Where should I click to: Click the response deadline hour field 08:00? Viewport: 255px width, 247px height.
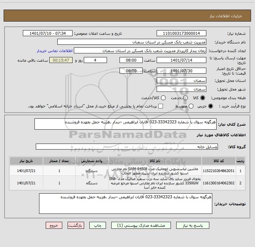tap(131, 60)
